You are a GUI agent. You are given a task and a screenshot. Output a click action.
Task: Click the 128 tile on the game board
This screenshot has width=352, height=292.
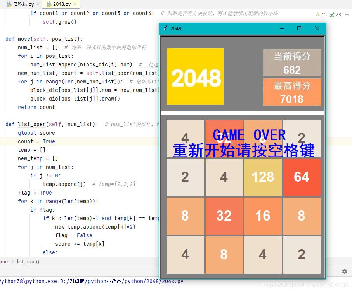click(263, 177)
